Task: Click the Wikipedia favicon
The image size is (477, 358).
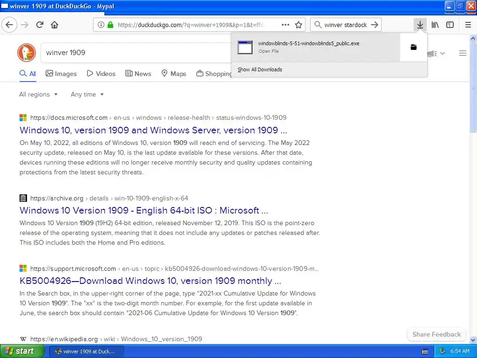Action: (23, 339)
